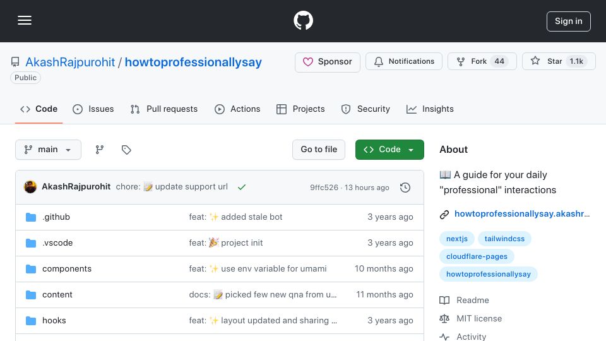Open the howtoprofessionallysay.akashr... website link
606x341 pixels.
pos(522,214)
